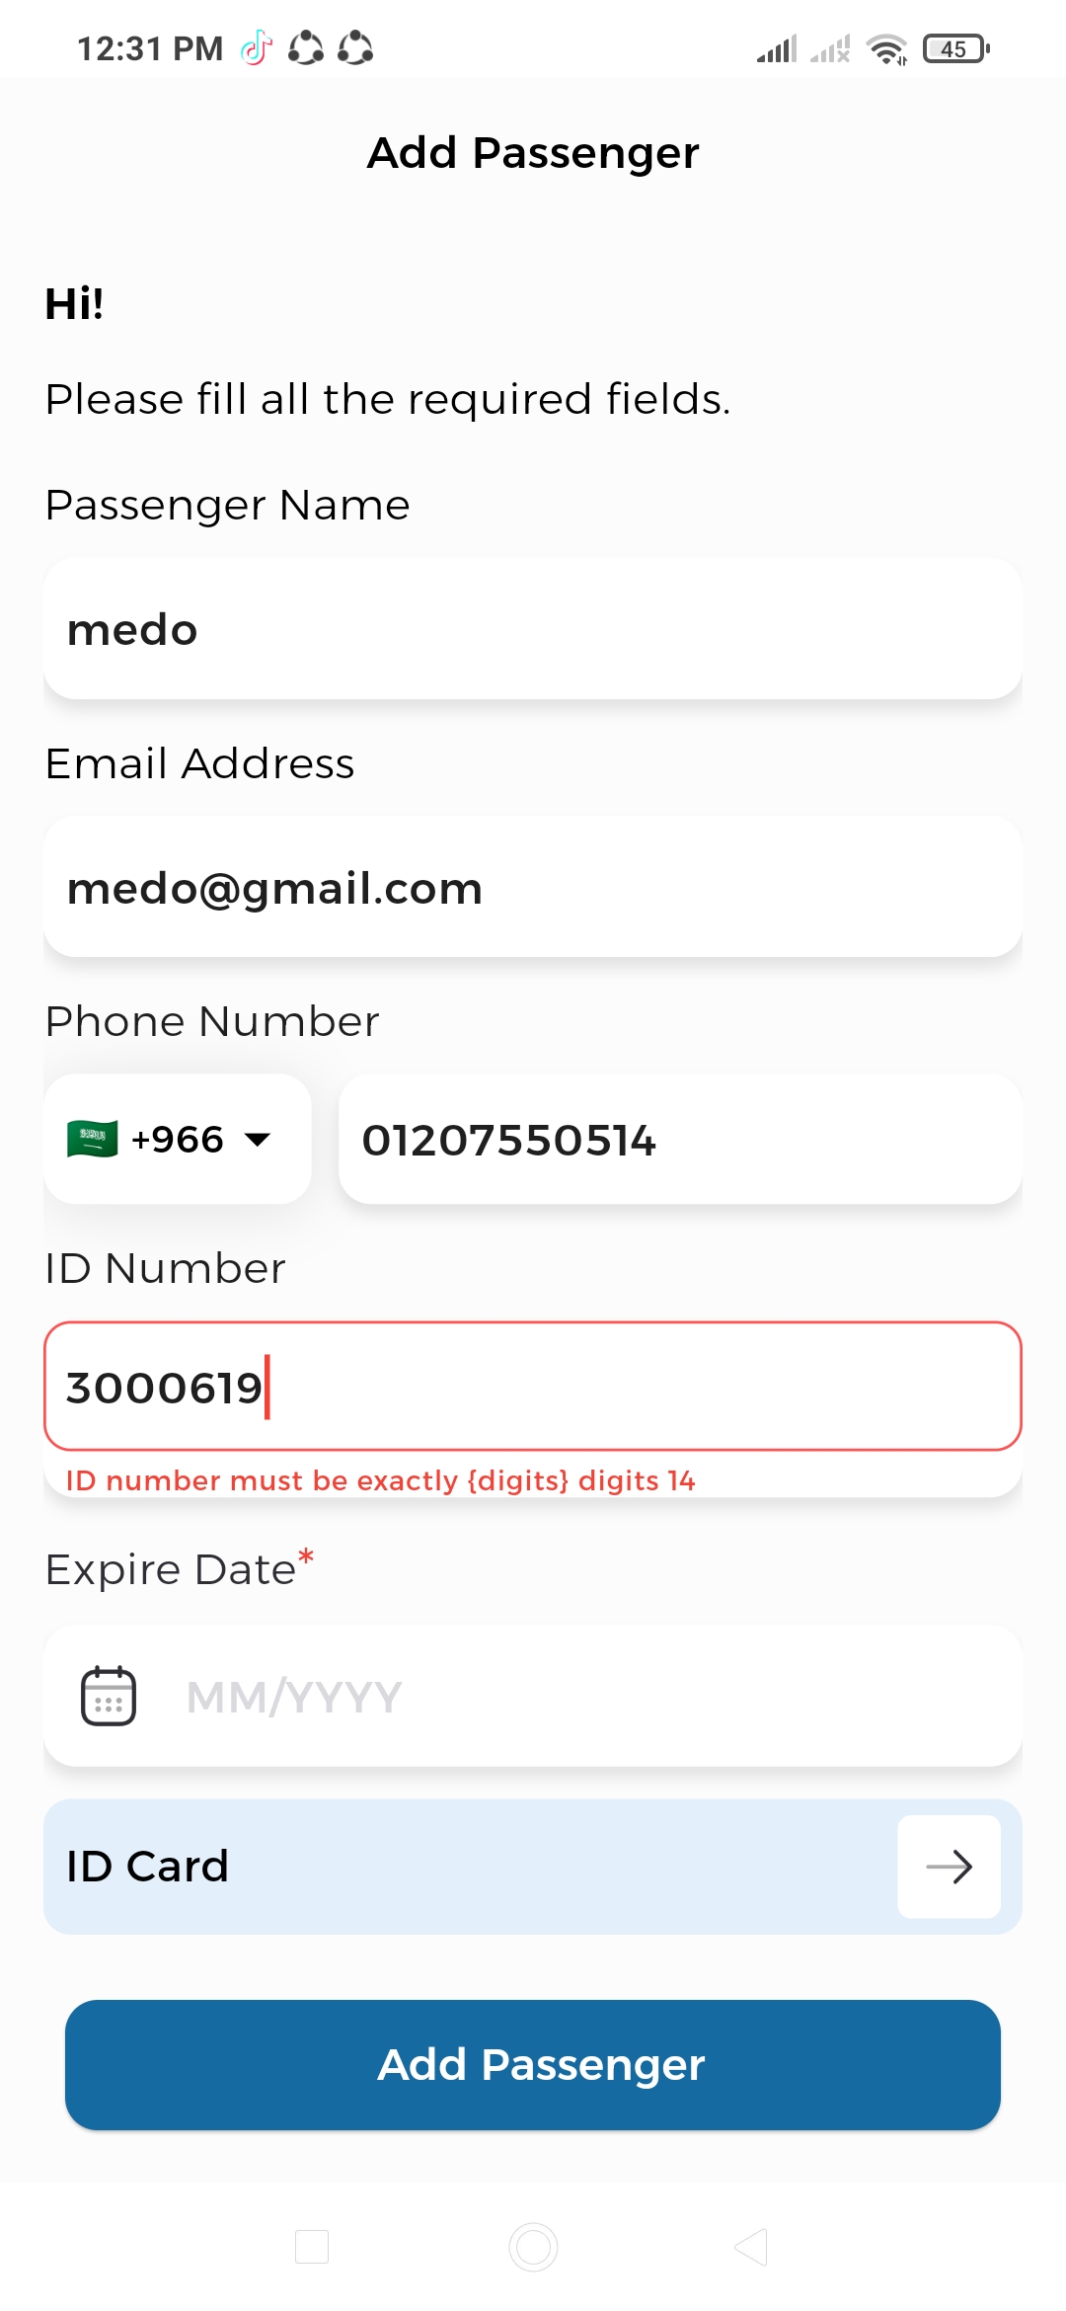Click the country code dropdown arrow

[258, 1140]
